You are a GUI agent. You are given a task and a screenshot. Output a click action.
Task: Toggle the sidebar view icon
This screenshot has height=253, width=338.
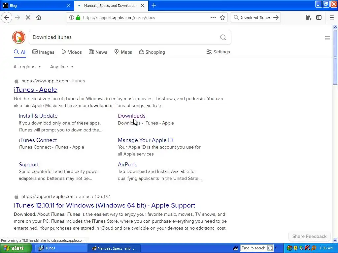(x=319, y=18)
